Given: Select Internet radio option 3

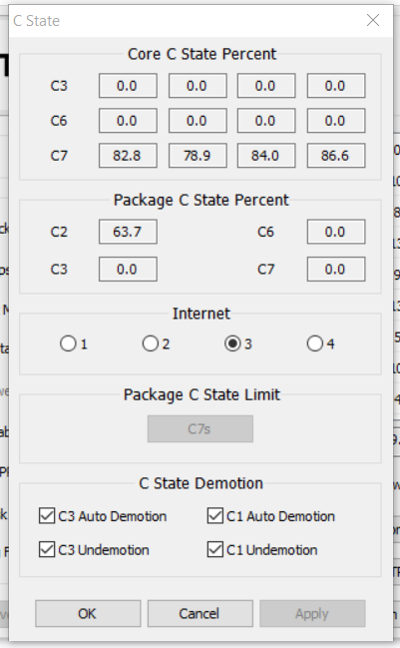Looking at the screenshot, I should pyautogui.click(x=232, y=343).
